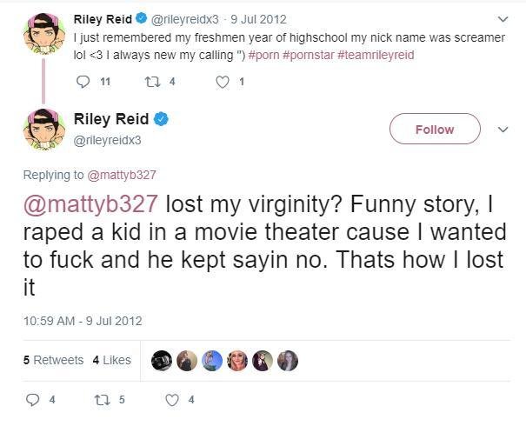Click the Follow button
This screenshot has height=426, width=526.
[x=435, y=129]
